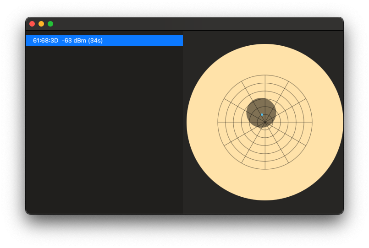
Task: Click the top end of the vertical grid spoke
Action: point(264,75)
